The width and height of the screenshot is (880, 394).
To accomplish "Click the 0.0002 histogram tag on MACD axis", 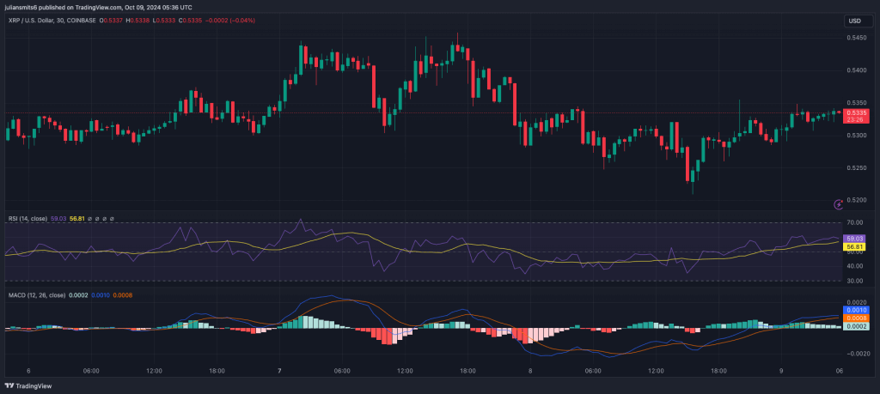I will click(x=855, y=325).
